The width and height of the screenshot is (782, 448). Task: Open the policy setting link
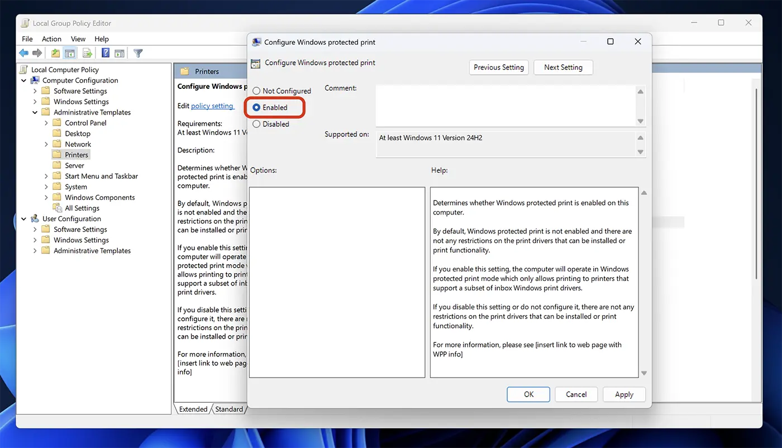pos(212,106)
